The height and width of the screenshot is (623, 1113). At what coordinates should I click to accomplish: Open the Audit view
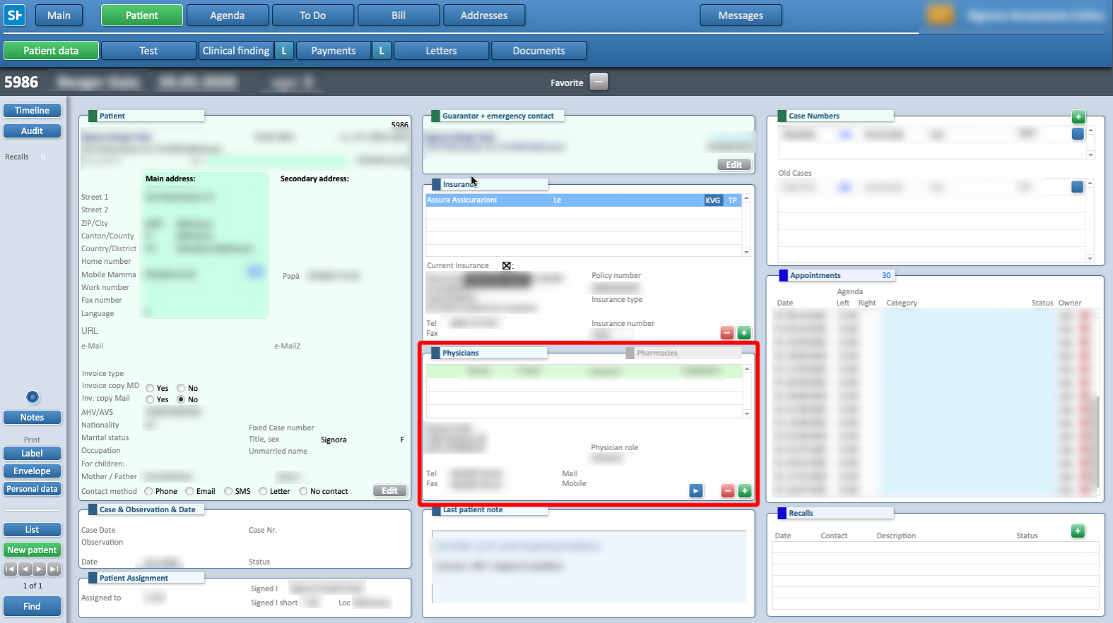click(x=32, y=131)
